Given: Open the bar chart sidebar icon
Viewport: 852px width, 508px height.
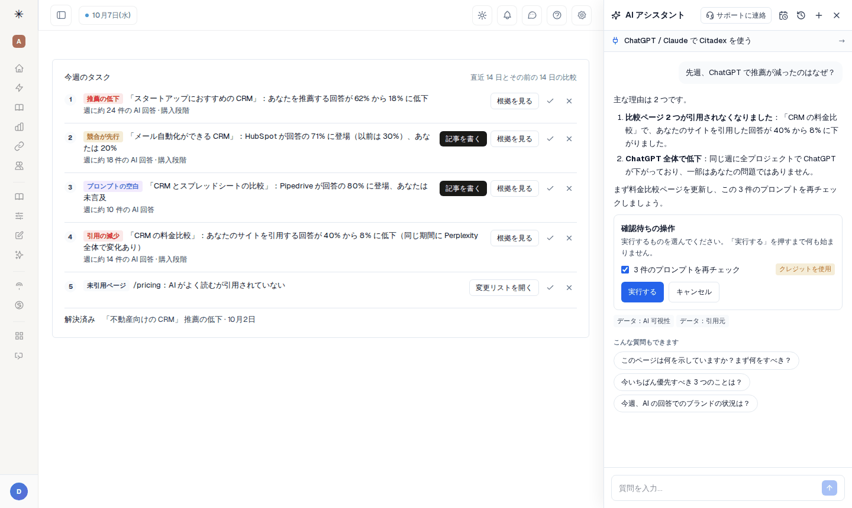Looking at the screenshot, I should 19,127.
